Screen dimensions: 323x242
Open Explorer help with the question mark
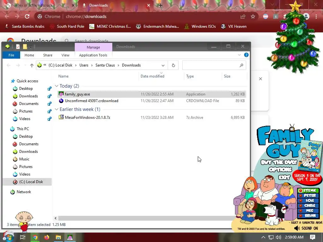coord(246,55)
